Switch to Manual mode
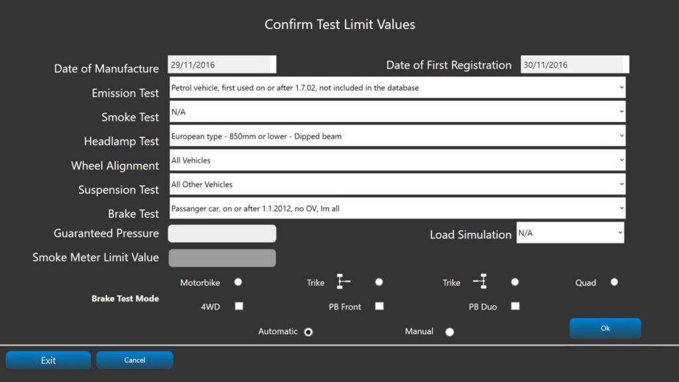The height and width of the screenshot is (382, 679). 450,331
